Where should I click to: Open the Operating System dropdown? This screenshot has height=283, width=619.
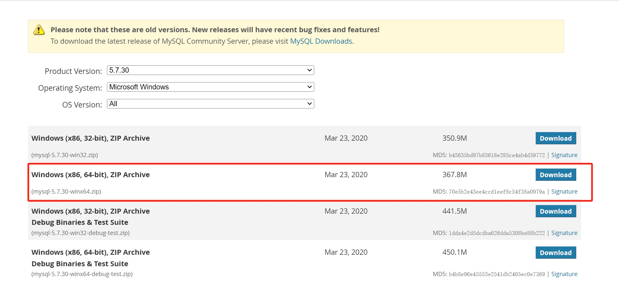[x=210, y=87]
